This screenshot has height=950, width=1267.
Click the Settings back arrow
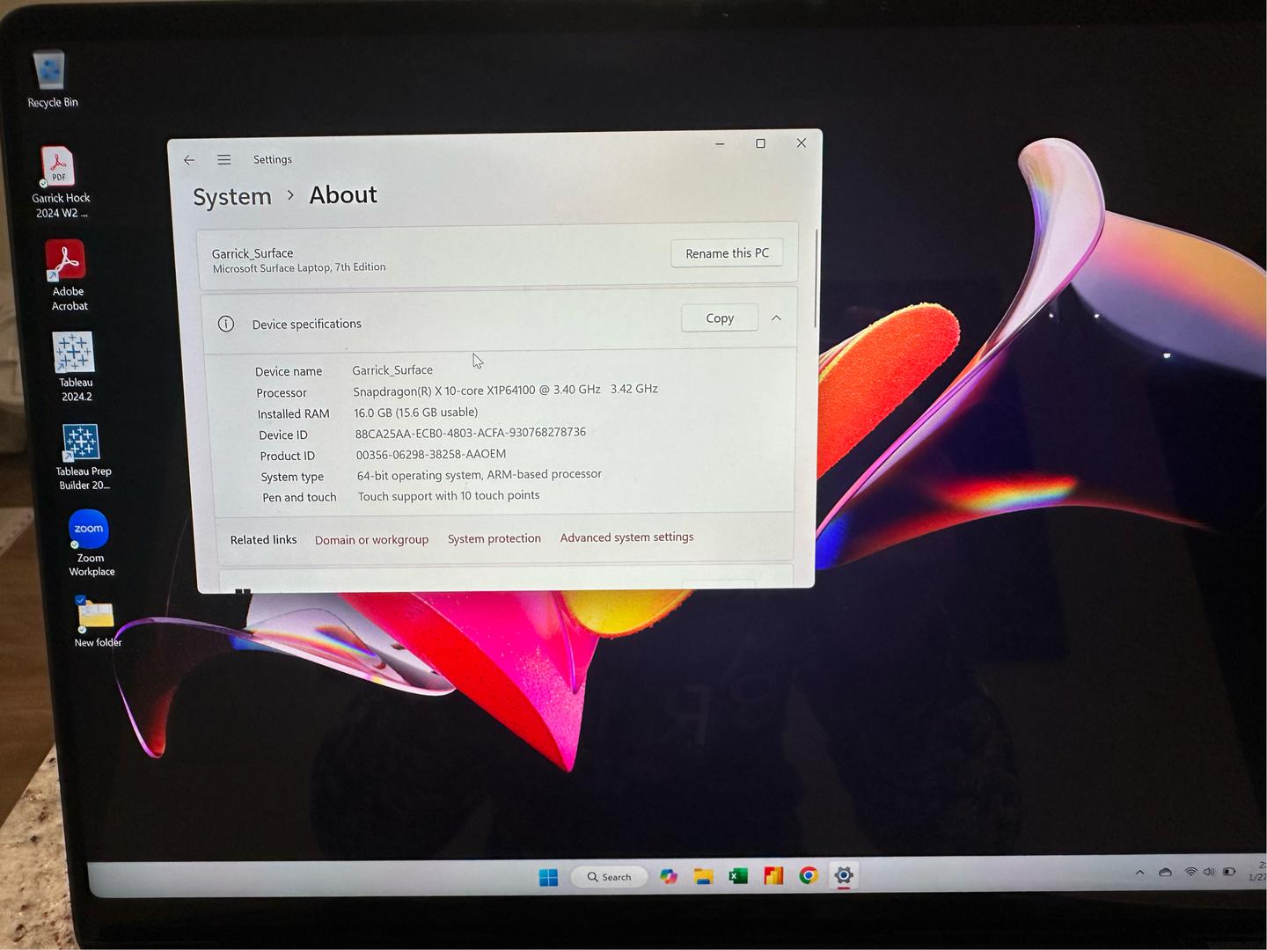click(189, 160)
